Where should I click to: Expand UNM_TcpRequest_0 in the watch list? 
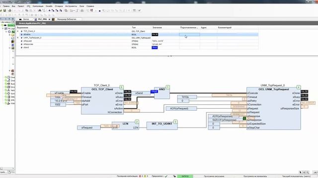(18, 38)
